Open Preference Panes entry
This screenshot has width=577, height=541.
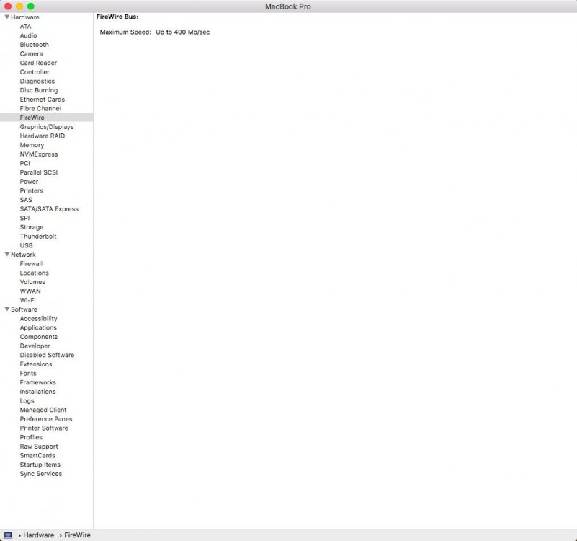46,419
